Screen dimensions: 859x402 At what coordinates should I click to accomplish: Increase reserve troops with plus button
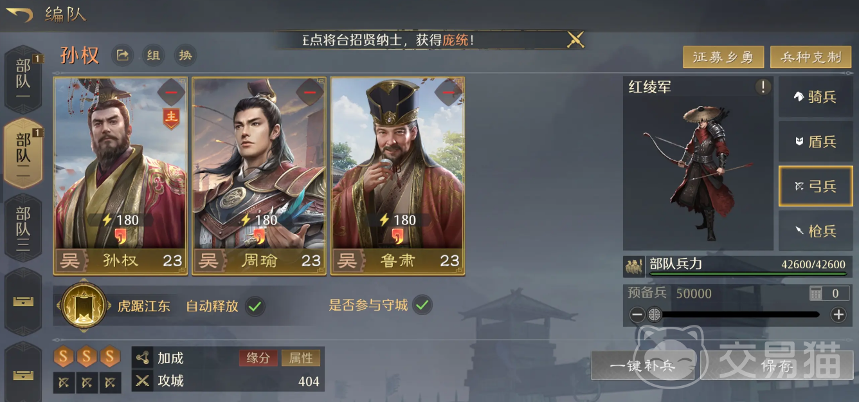[838, 315]
